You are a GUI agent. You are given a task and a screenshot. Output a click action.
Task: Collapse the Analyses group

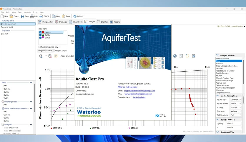(x=31, y=124)
